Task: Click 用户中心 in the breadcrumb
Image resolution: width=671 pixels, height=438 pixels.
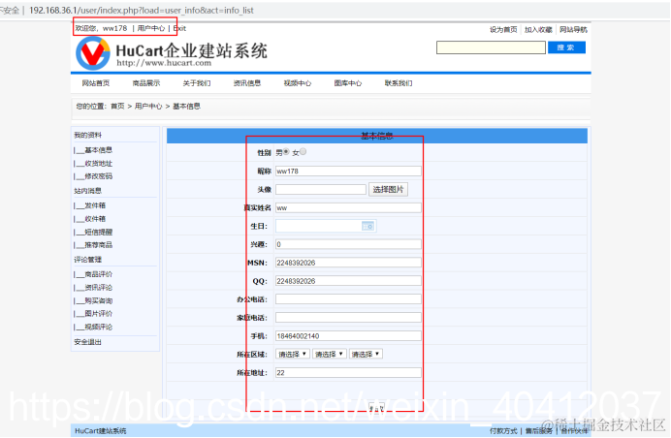Action: click(x=148, y=106)
